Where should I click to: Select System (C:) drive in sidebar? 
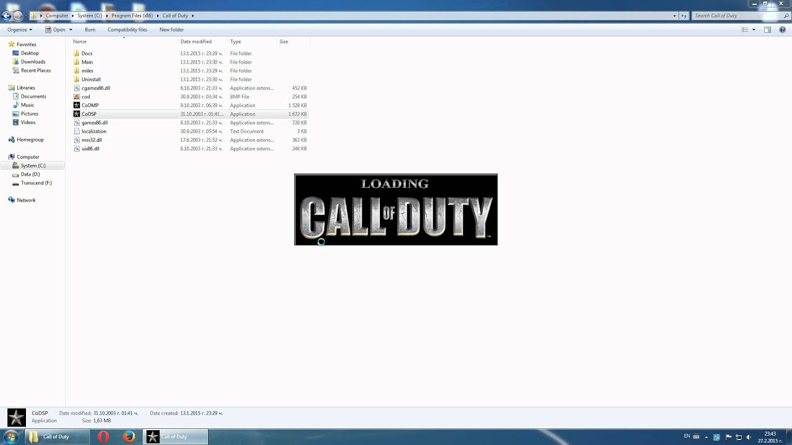click(33, 166)
